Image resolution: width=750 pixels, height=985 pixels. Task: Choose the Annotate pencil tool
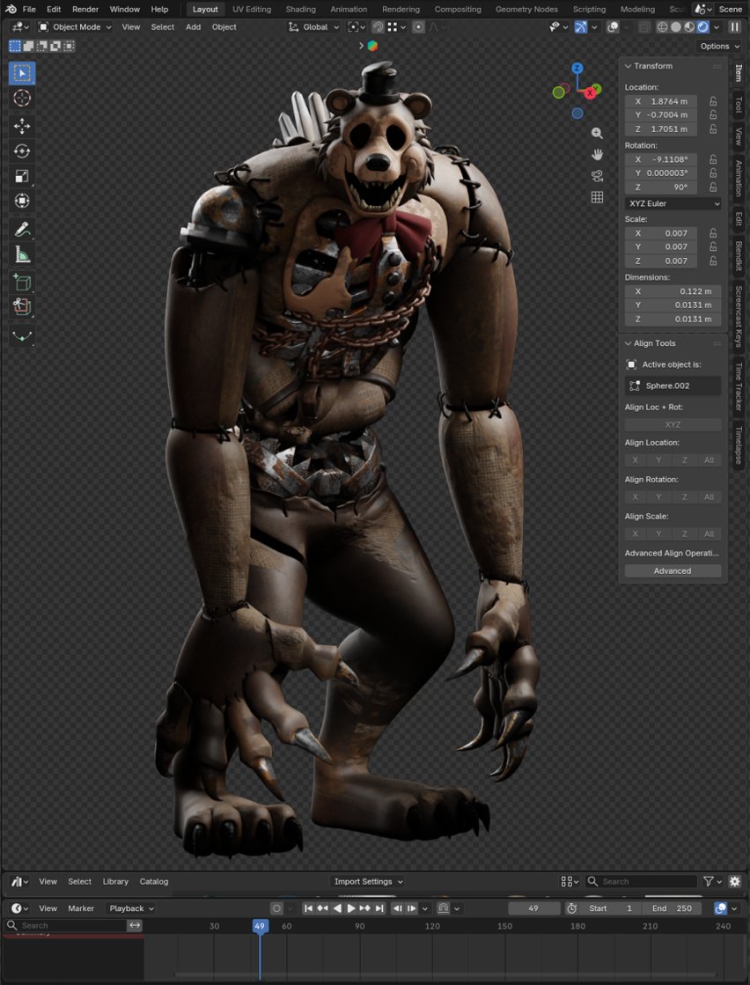tap(22, 229)
